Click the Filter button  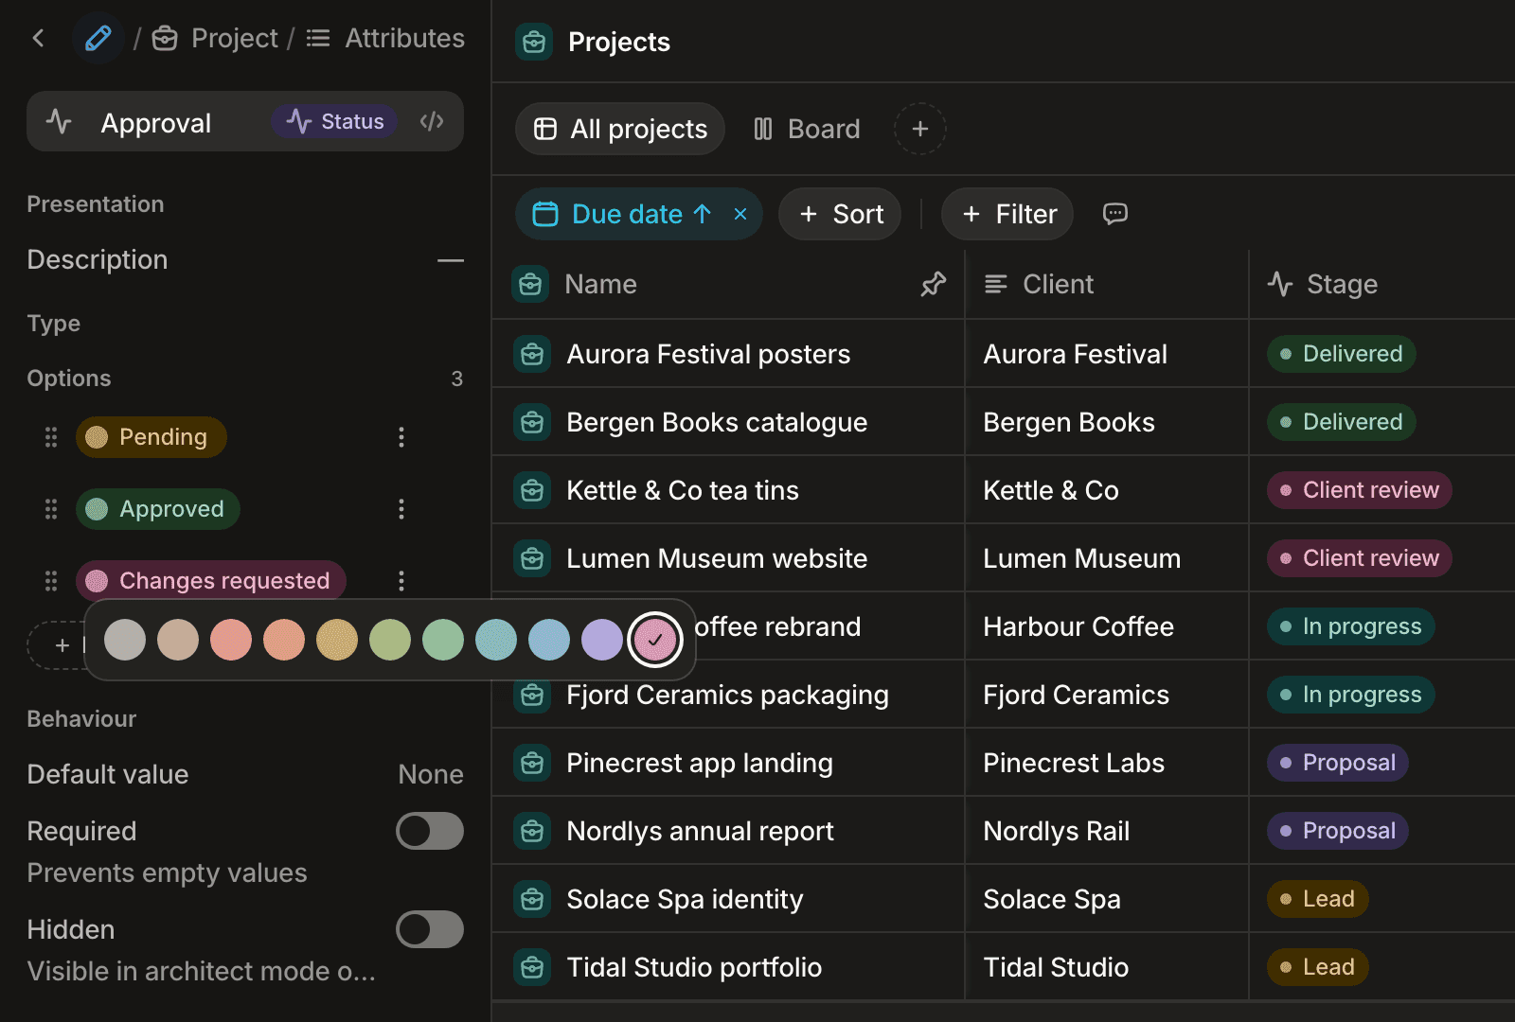(x=1007, y=214)
